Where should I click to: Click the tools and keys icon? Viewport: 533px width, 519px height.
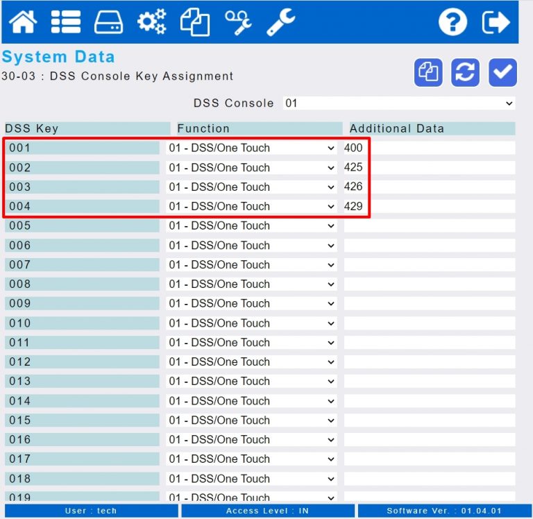point(238,22)
